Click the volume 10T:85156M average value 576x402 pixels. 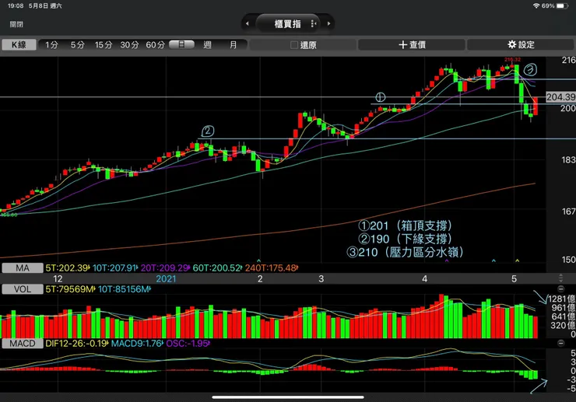(x=125, y=289)
